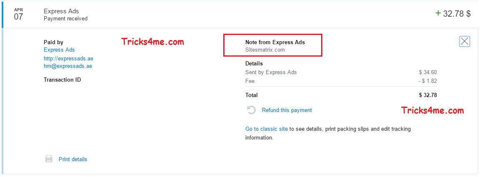Click the Fee - $ 1.82 amount

tap(428, 81)
